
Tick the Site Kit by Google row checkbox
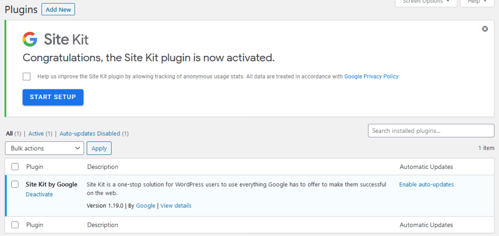(x=15, y=185)
